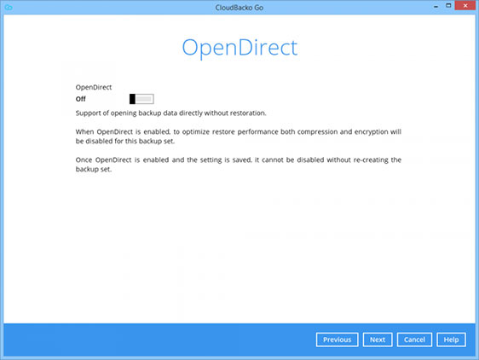The width and height of the screenshot is (479, 360).
Task: Minimize the CloudBacko Go window
Action: point(436,7)
